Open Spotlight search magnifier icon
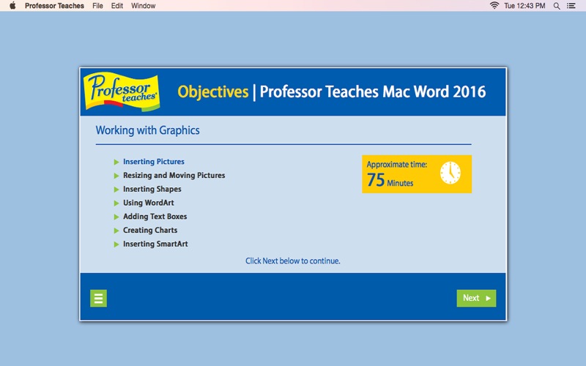The image size is (586, 366). tap(557, 6)
